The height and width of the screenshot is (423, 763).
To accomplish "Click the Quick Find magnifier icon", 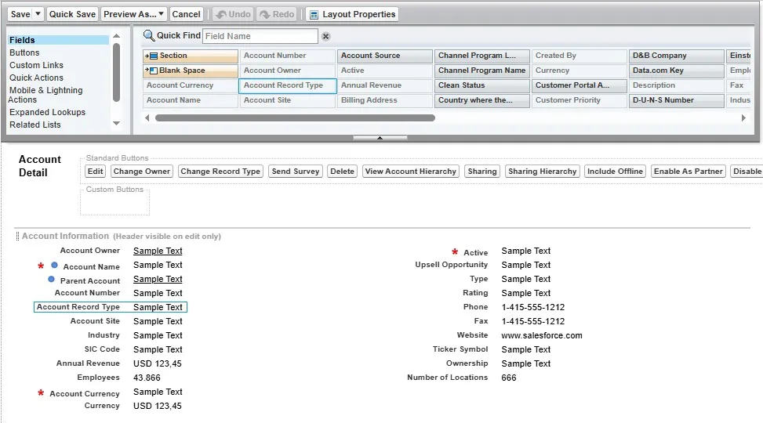I will (148, 35).
